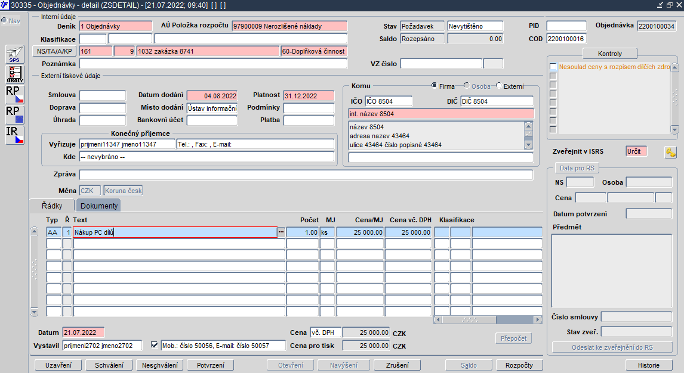Image resolution: width=684 pixels, height=373 pixels.
Task: Click the RP icon with Czech flag
Action: [x=14, y=95]
